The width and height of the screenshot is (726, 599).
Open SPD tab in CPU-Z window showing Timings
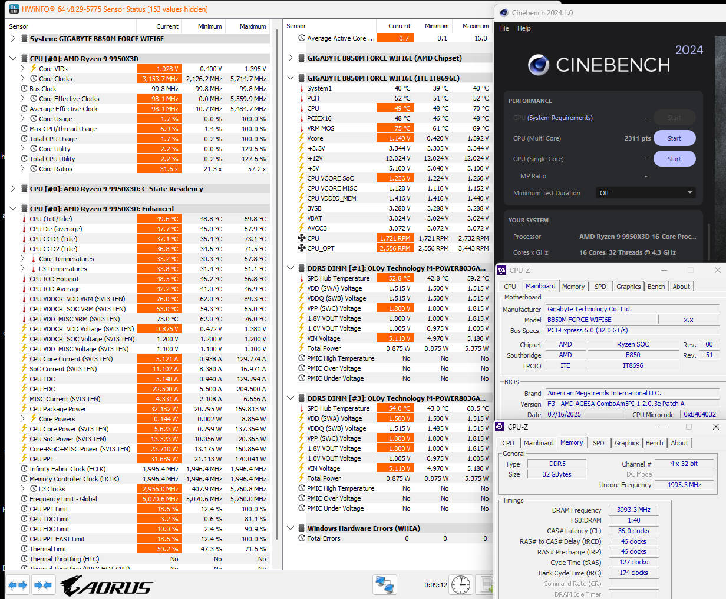pyautogui.click(x=598, y=443)
